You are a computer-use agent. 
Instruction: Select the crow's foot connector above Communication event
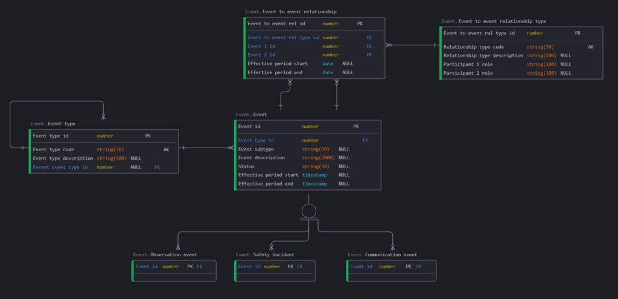392,246
